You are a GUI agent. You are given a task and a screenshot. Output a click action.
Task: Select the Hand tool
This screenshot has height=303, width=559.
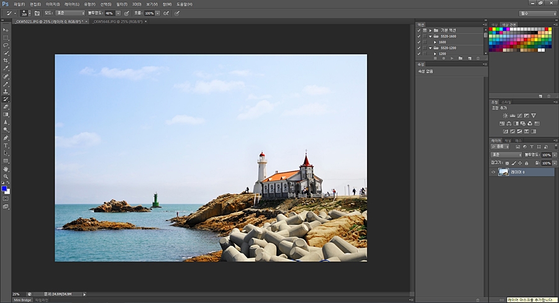(6, 169)
